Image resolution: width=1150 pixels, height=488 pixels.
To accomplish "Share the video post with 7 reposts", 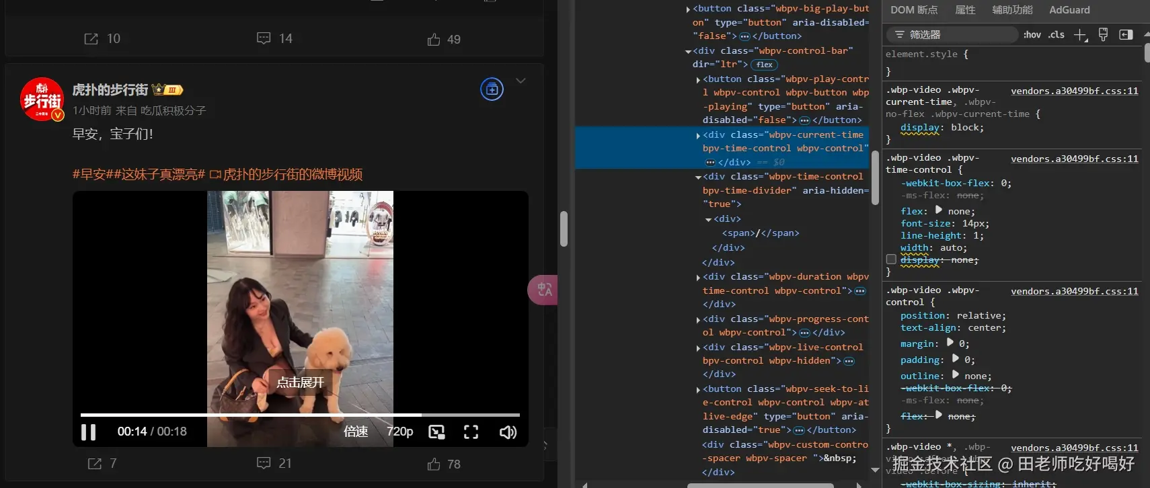I will 102,464.
